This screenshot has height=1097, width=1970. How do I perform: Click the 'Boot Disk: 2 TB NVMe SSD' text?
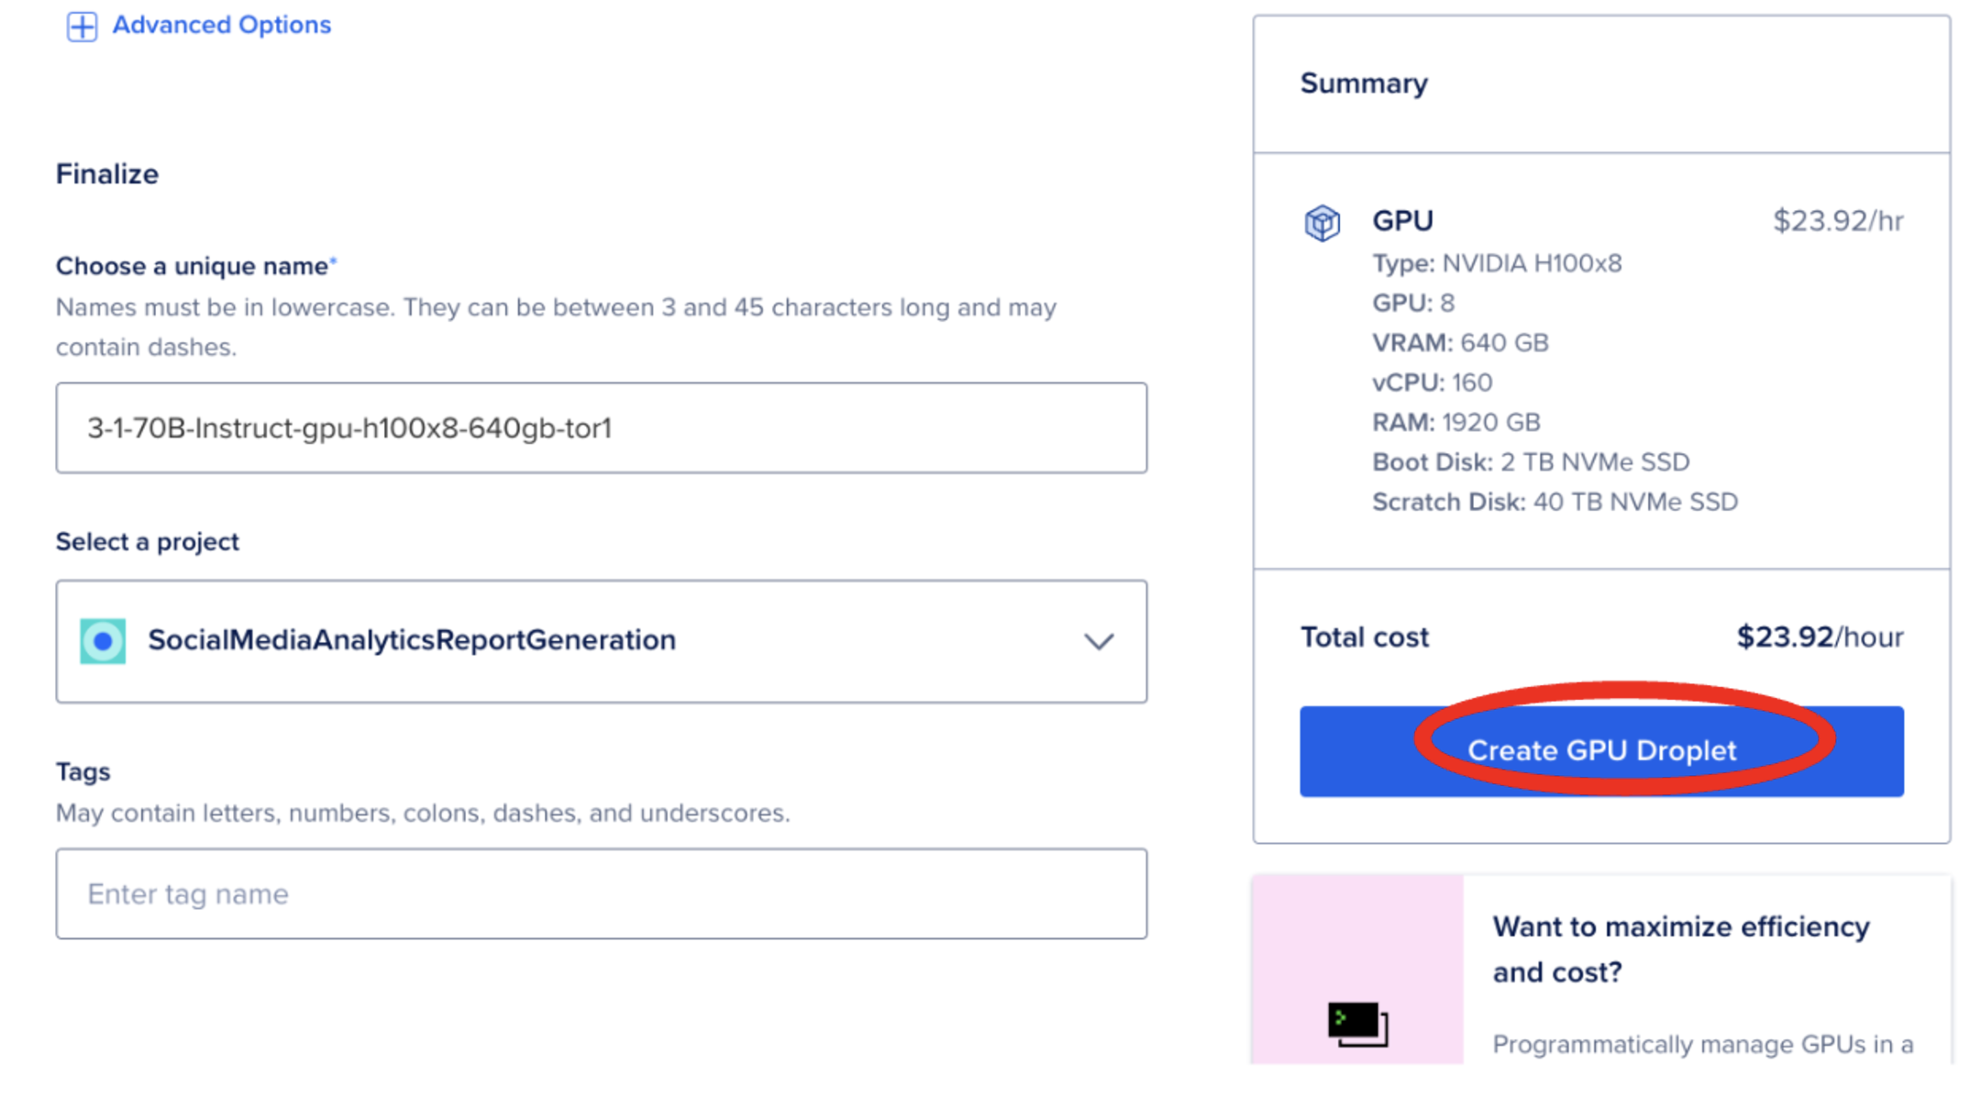1531,462
